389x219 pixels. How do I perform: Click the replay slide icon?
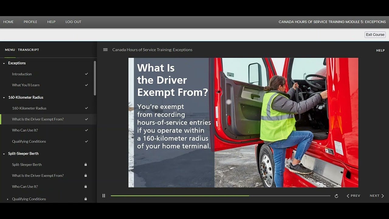(336, 196)
